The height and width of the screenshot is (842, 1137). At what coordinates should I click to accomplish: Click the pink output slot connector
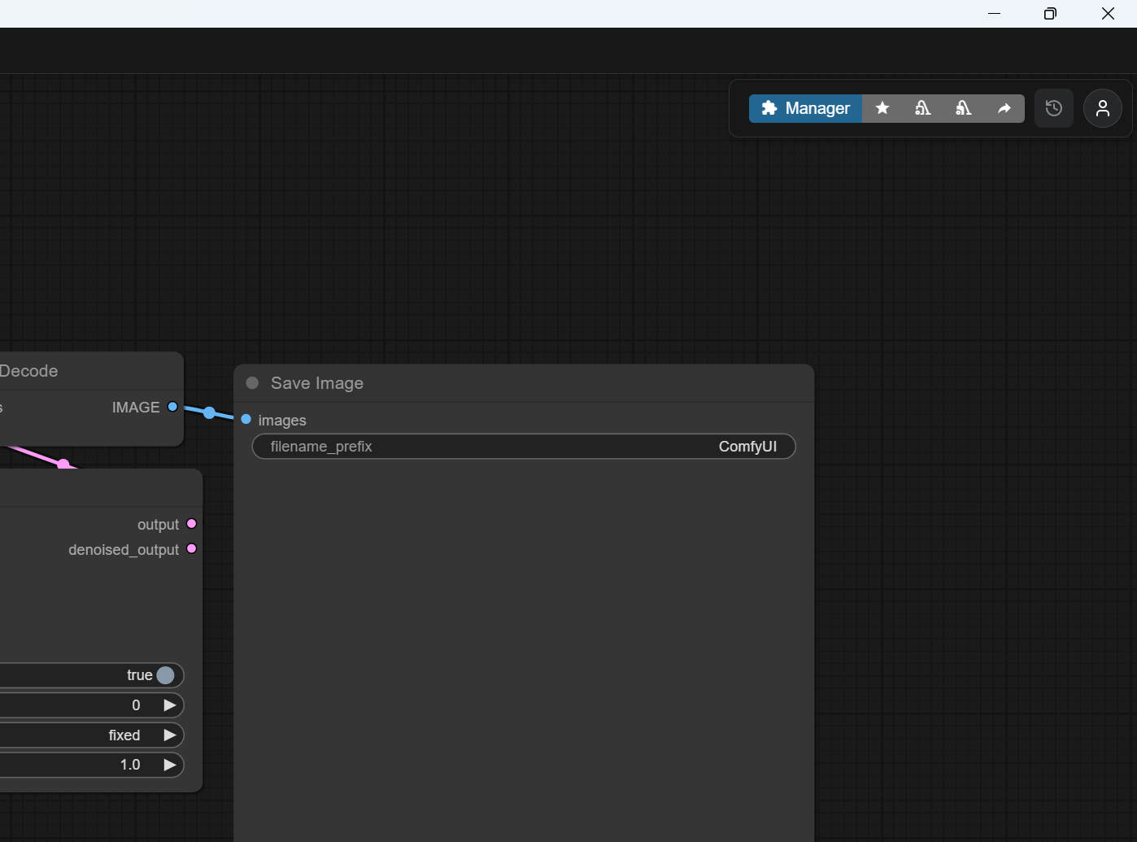[x=192, y=524]
